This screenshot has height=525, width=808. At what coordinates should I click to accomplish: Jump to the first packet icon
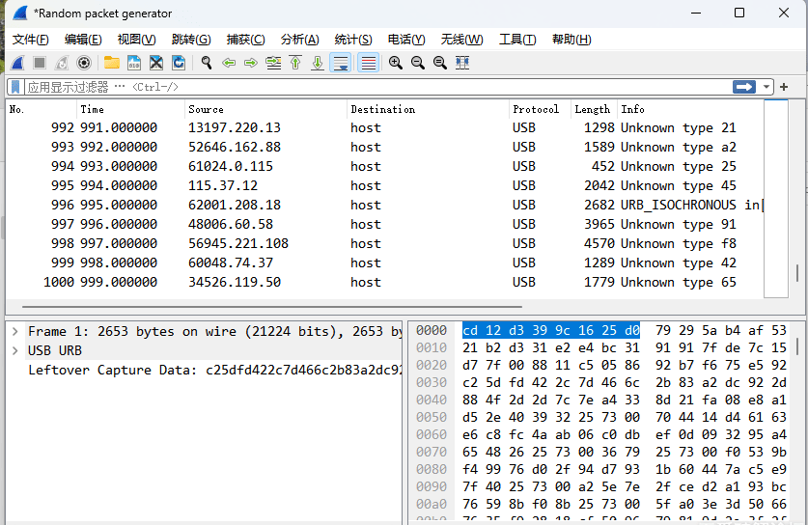click(x=295, y=63)
